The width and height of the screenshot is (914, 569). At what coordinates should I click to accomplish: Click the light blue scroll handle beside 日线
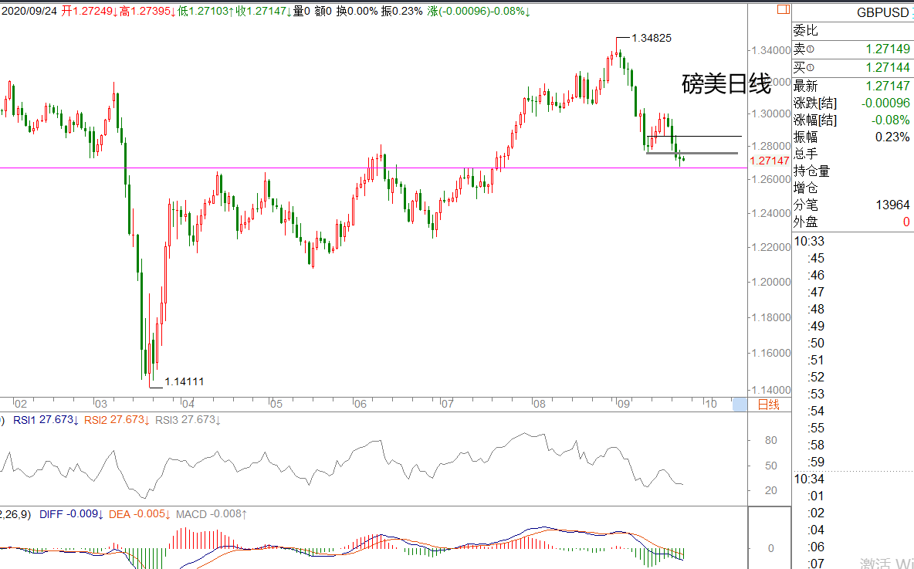pos(740,404)
